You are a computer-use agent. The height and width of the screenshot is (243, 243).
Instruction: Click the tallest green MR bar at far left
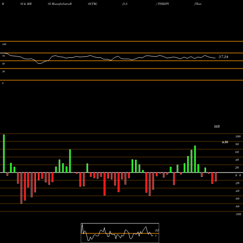pyautogui.click(x=4, y=154)
